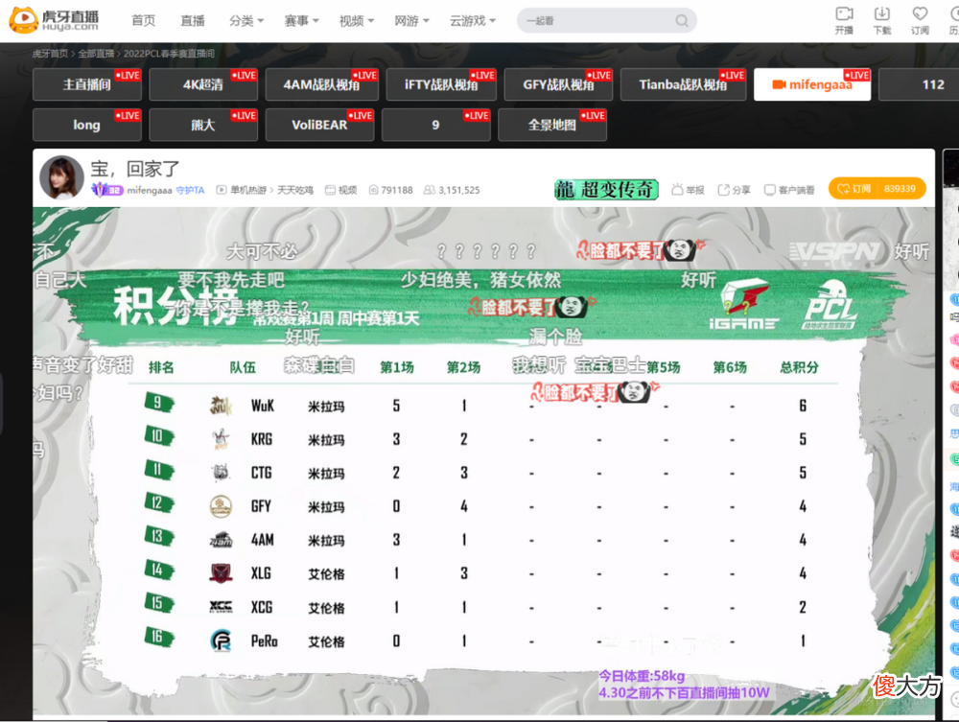Image resolution: width=959 pixels, height=722 pixels.
Task: Click the 视频 video icon under title
Action: (330, 190)
